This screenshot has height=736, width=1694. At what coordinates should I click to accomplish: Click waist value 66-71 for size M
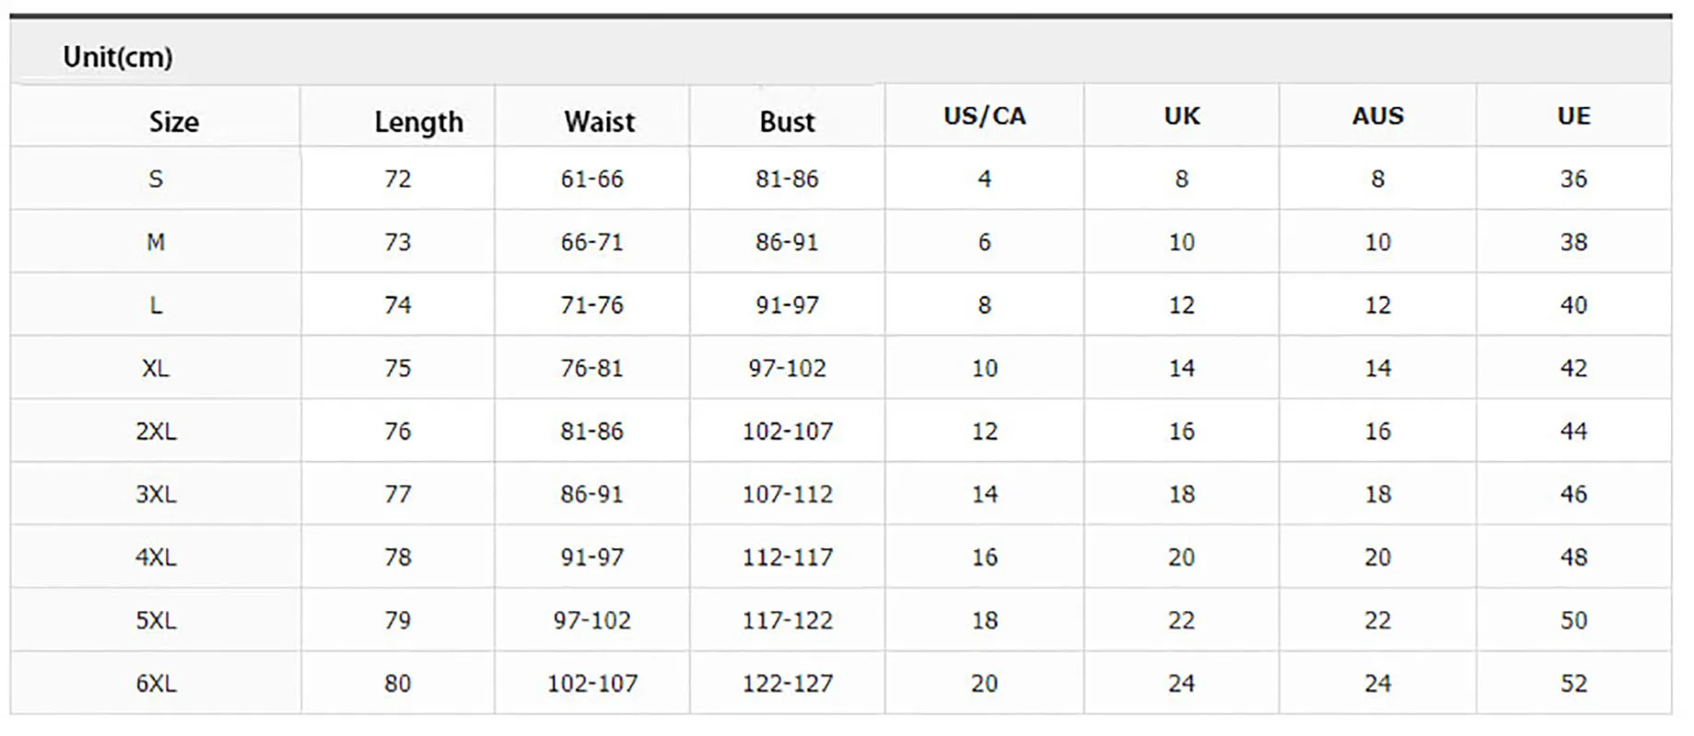[x=591, y=242]
